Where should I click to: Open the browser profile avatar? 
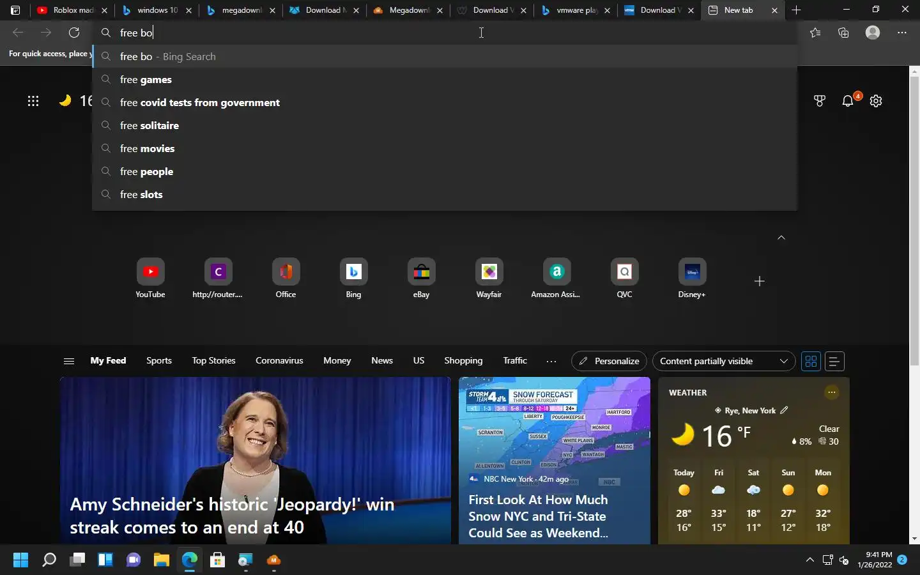(873, 33)
